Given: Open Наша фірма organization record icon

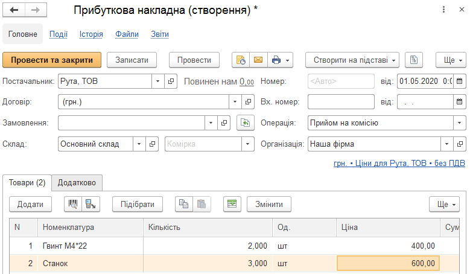Looking at the screenshot, I should 460,144.
